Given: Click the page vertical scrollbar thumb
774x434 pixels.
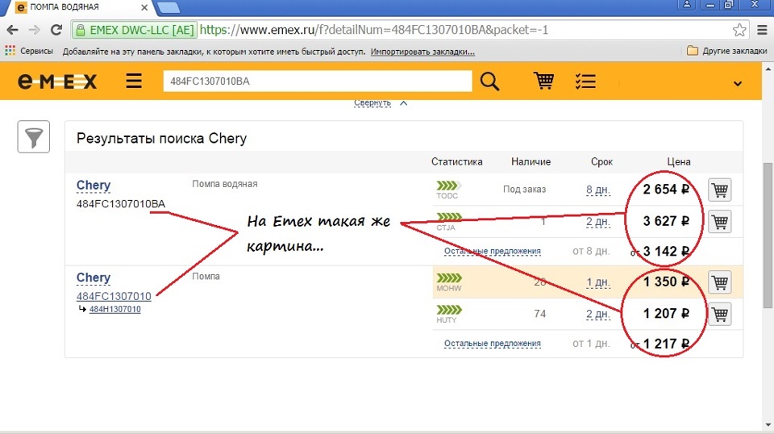Looking at the screenshot, I should click(768, 235).
